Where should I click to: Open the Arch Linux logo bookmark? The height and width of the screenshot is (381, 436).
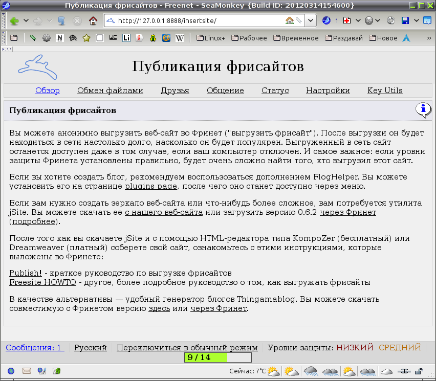[406, 38]
